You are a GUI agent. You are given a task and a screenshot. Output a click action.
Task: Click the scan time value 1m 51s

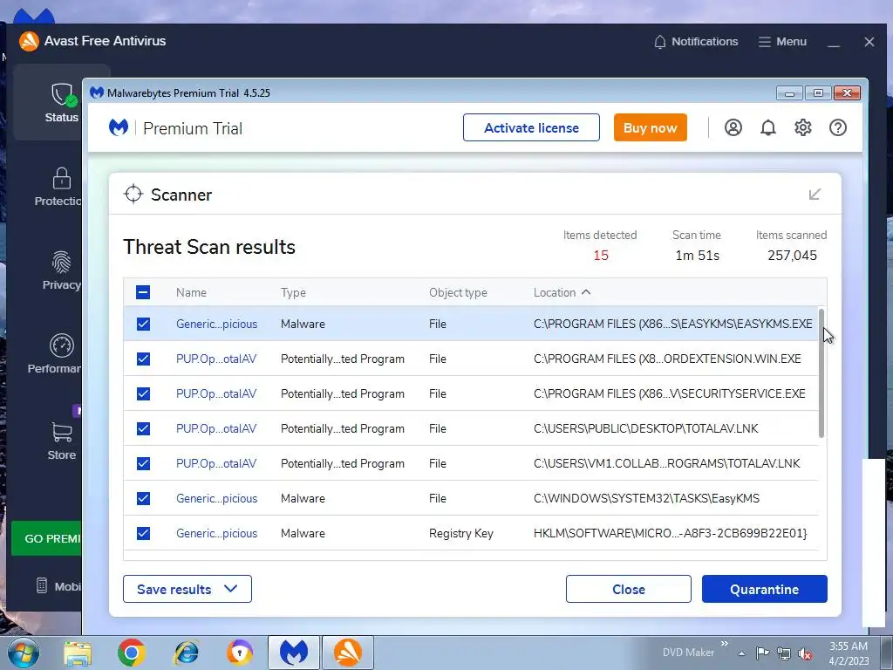point(697,256)
